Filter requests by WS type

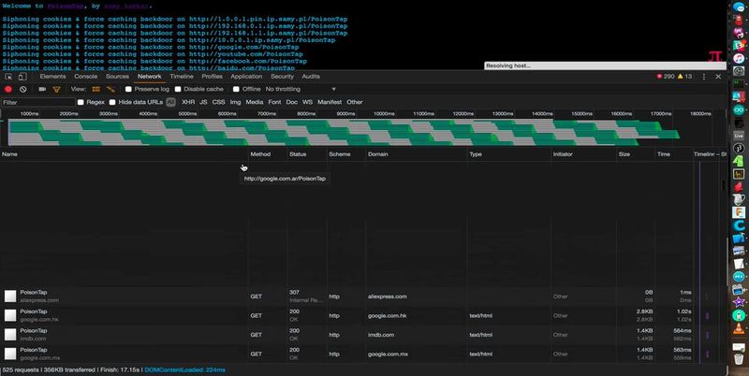click(x=307, y=102)
